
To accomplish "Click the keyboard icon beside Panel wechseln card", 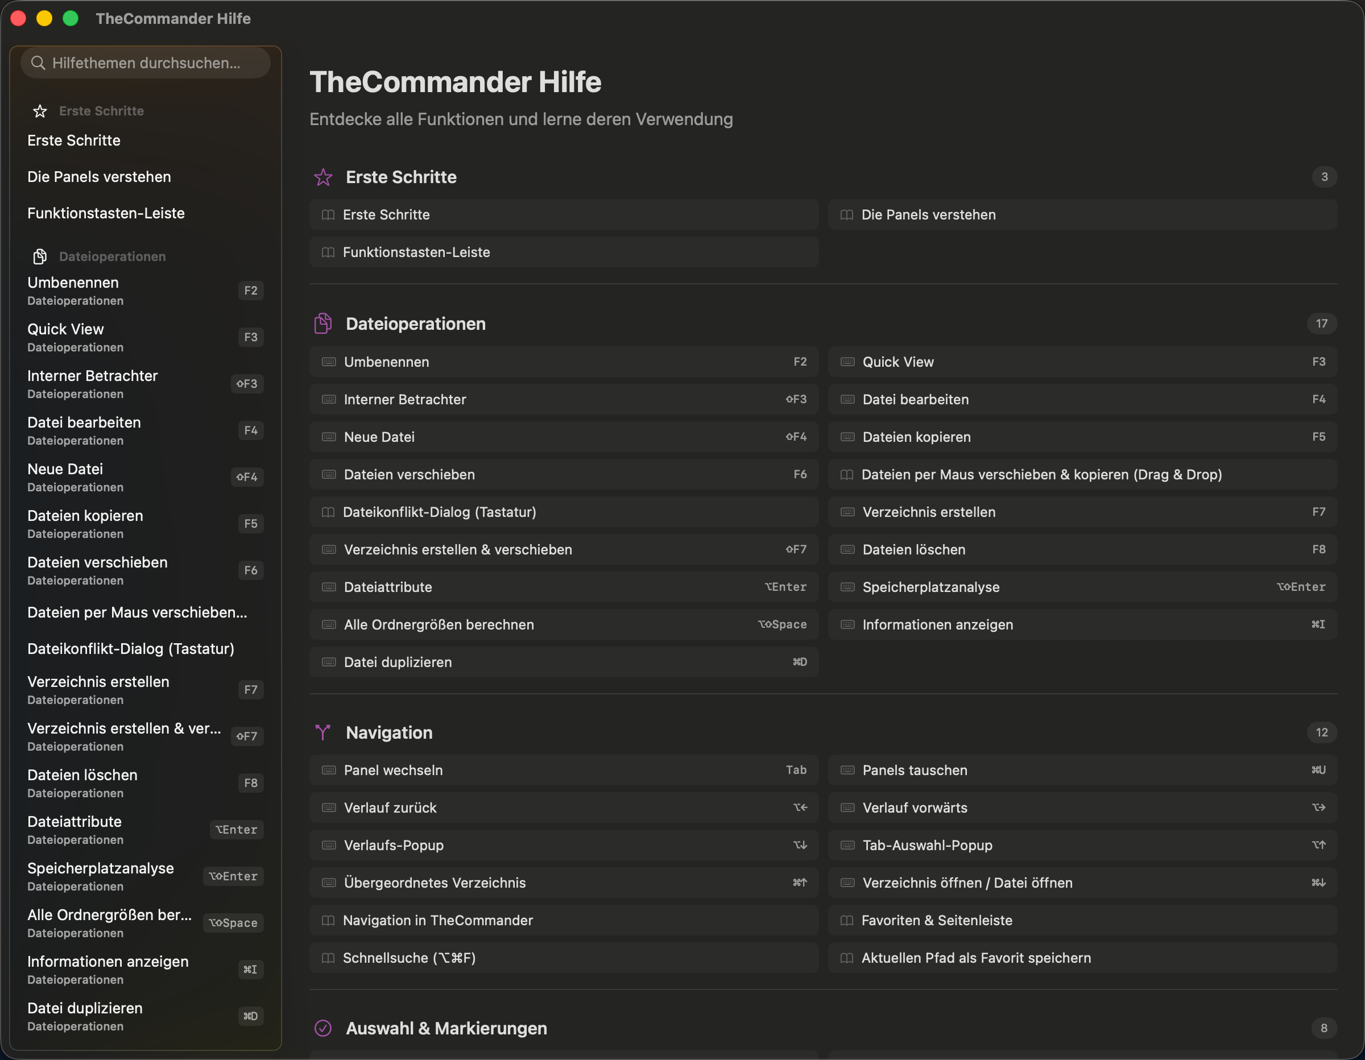I will pos(329,770).
